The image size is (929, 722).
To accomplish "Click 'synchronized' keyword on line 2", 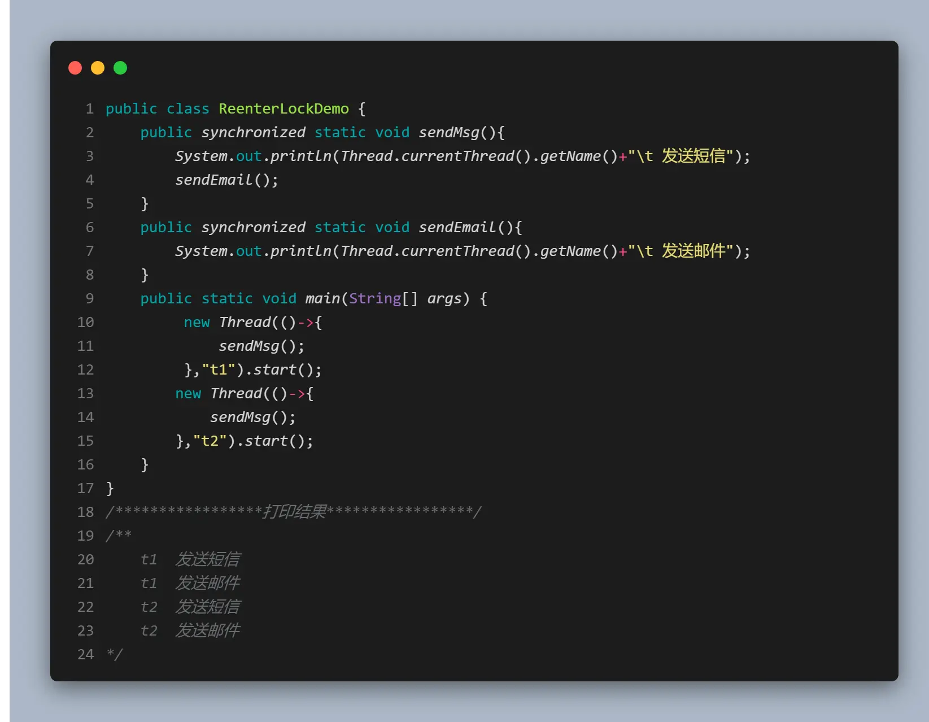I will [x=253, y=132].
